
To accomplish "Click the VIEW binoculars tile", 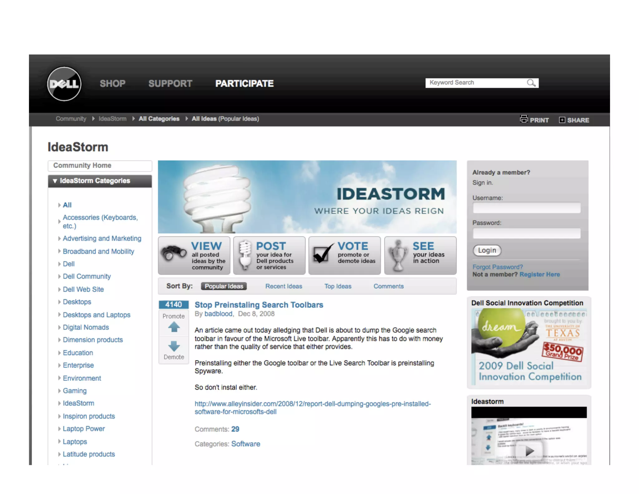I will pyautogui.click(x=194, y=255).
